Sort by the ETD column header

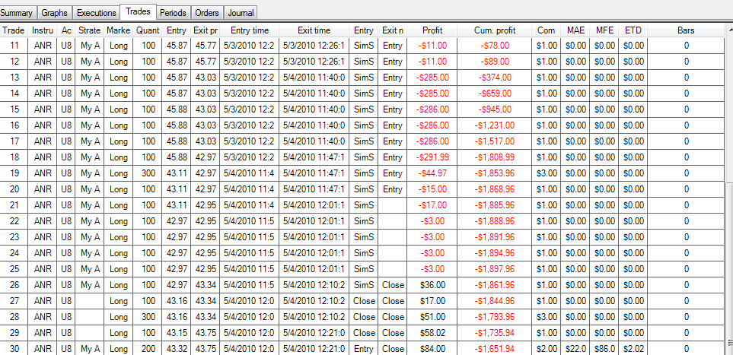[633, 30]
